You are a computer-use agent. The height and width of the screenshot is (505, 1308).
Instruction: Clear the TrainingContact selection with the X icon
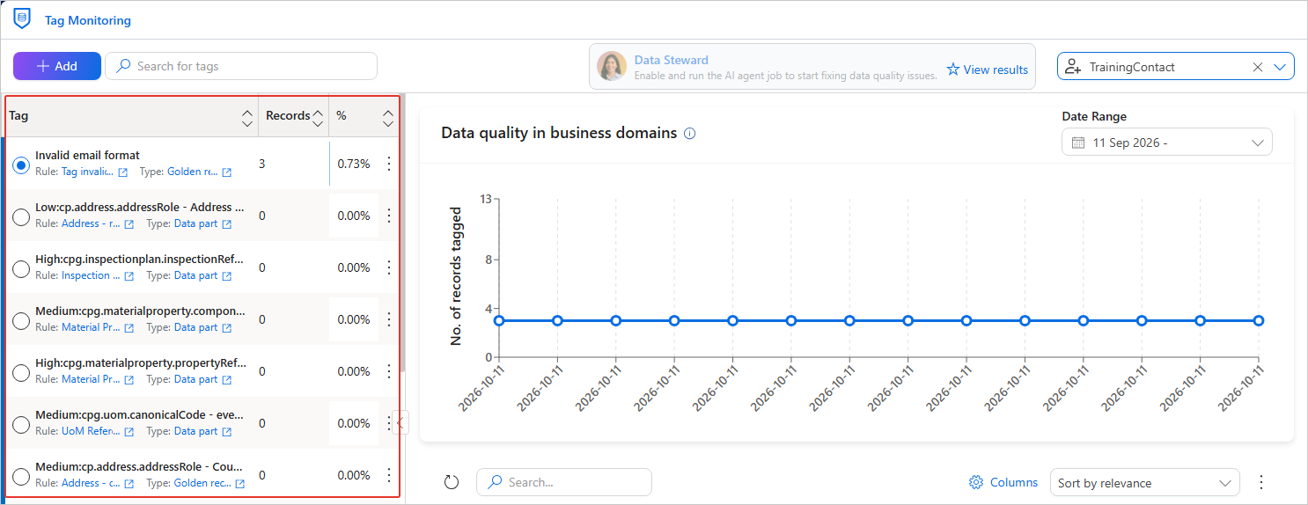[x=1258, y=67]
